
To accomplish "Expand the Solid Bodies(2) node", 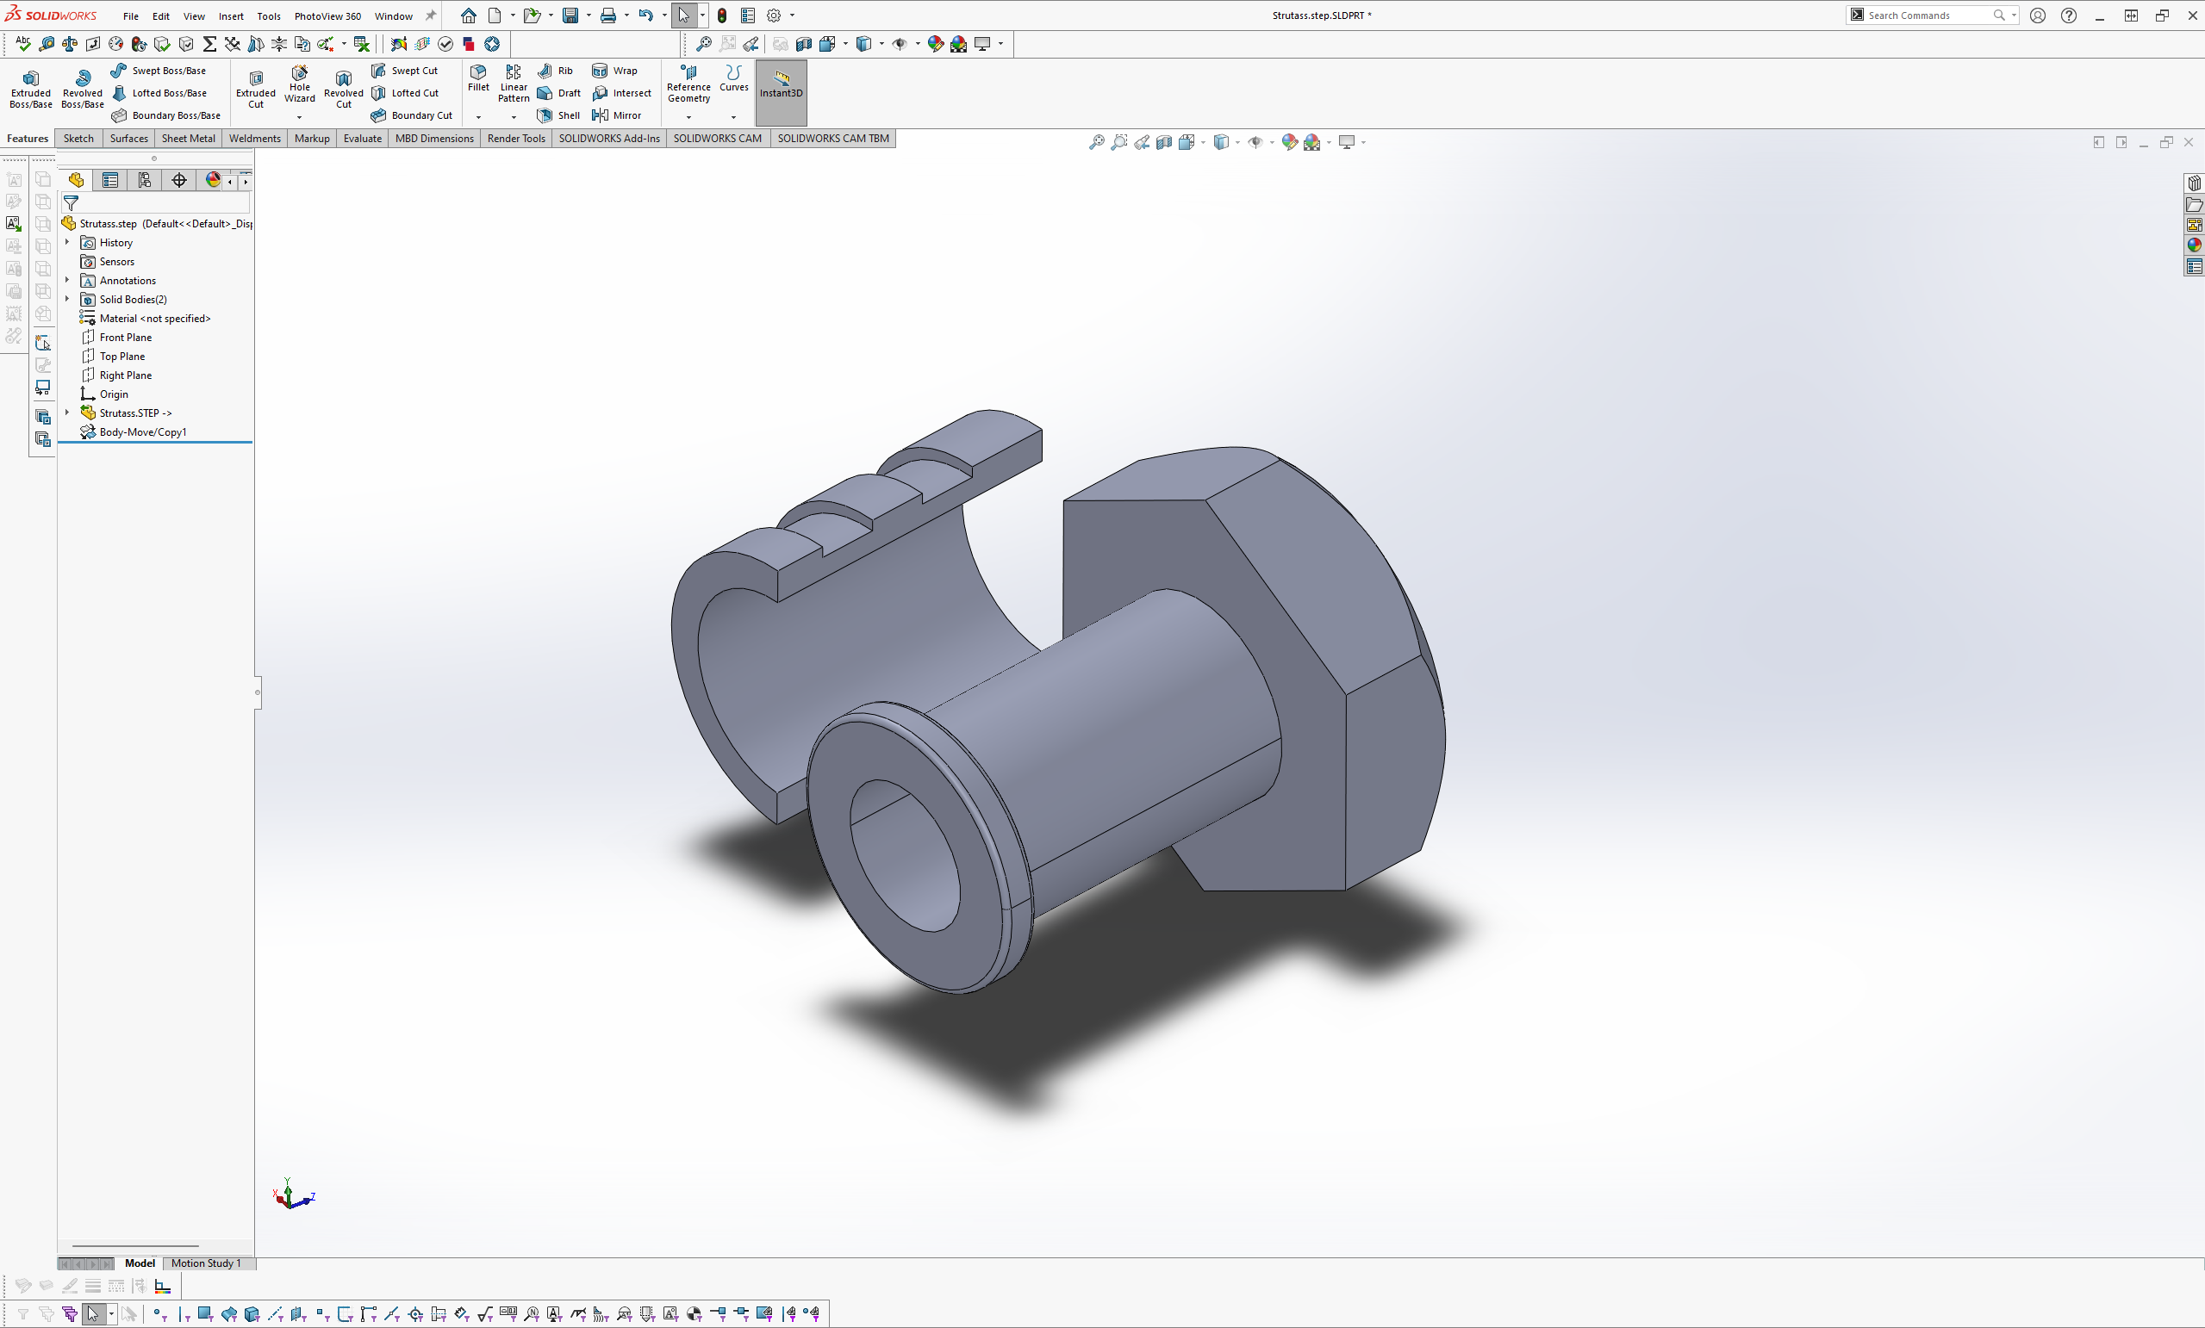I will 67,299.
